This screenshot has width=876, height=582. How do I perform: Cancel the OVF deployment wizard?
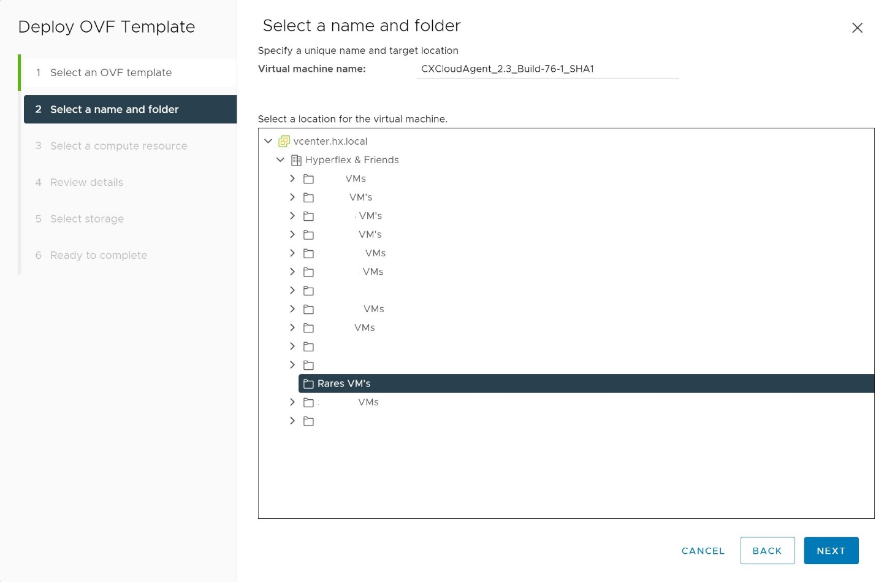(703, 551)
